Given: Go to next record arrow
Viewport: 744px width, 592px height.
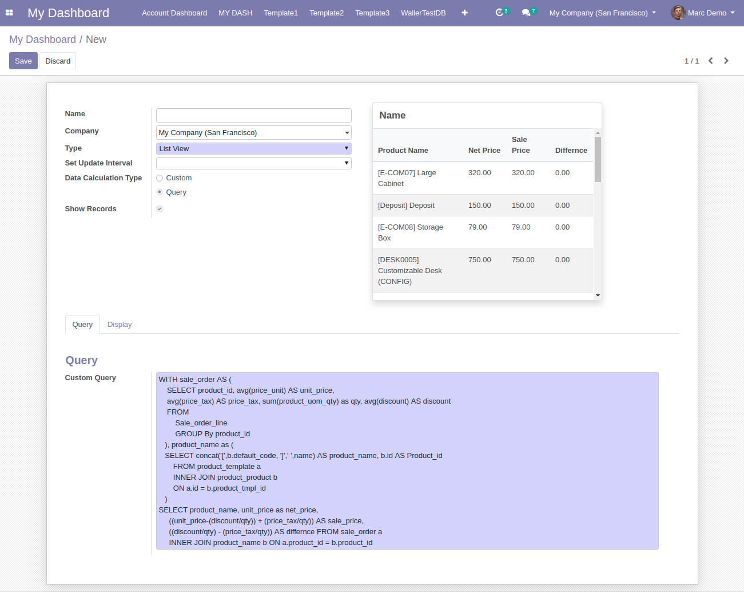Looking at the screenshot, I should (726, 61).
